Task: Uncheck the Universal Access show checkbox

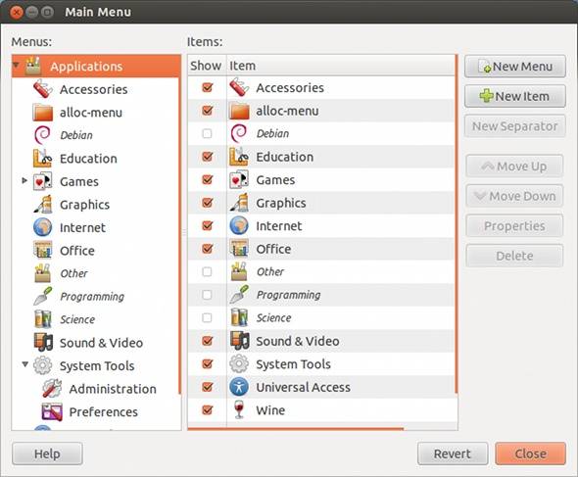Action: [207, 387]
